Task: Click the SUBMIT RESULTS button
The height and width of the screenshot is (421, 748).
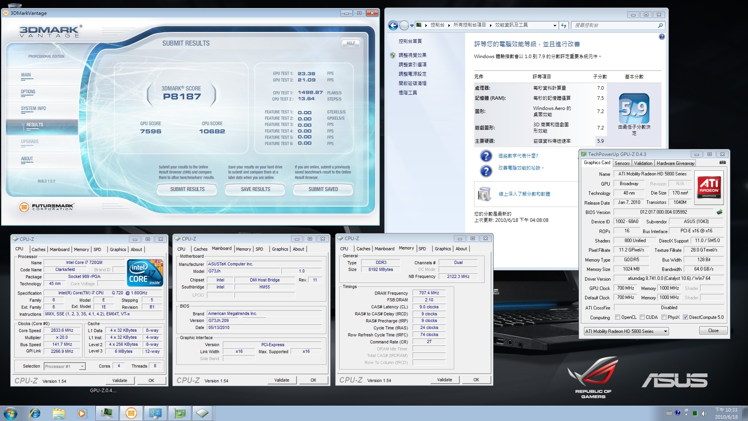Action: [x=187, y=189]
